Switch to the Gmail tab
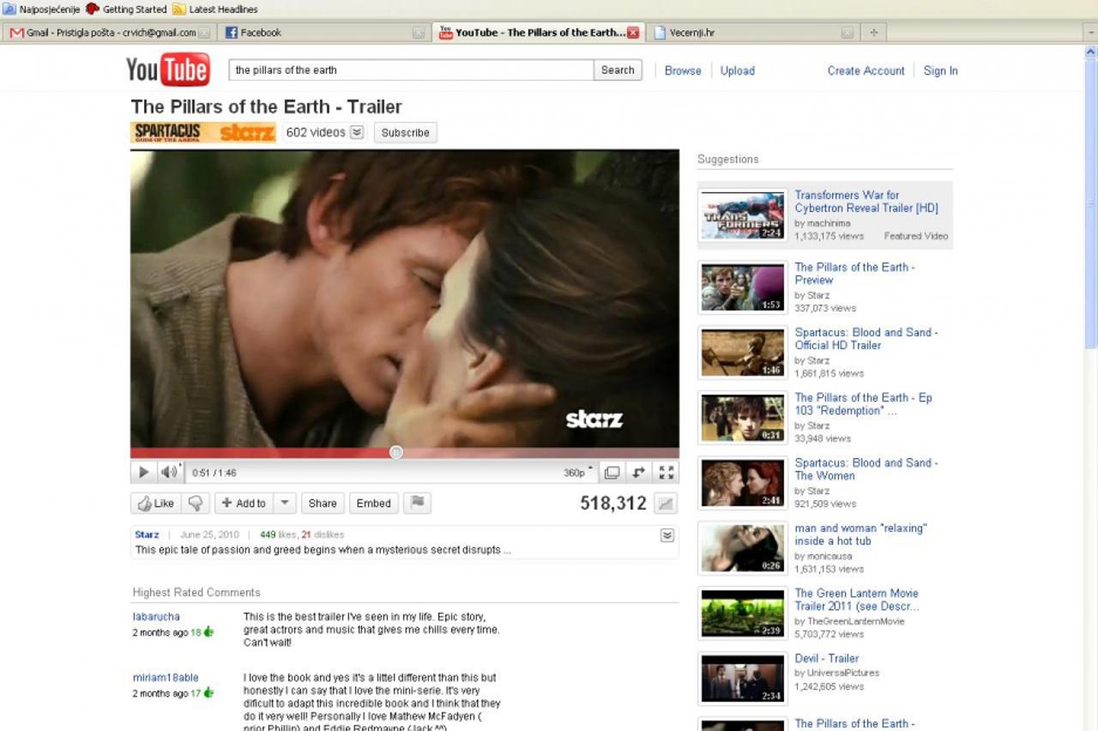Image resolution: width=1098 pixels, height=731 pixels. pyautogui.click(x=109, y=33)
